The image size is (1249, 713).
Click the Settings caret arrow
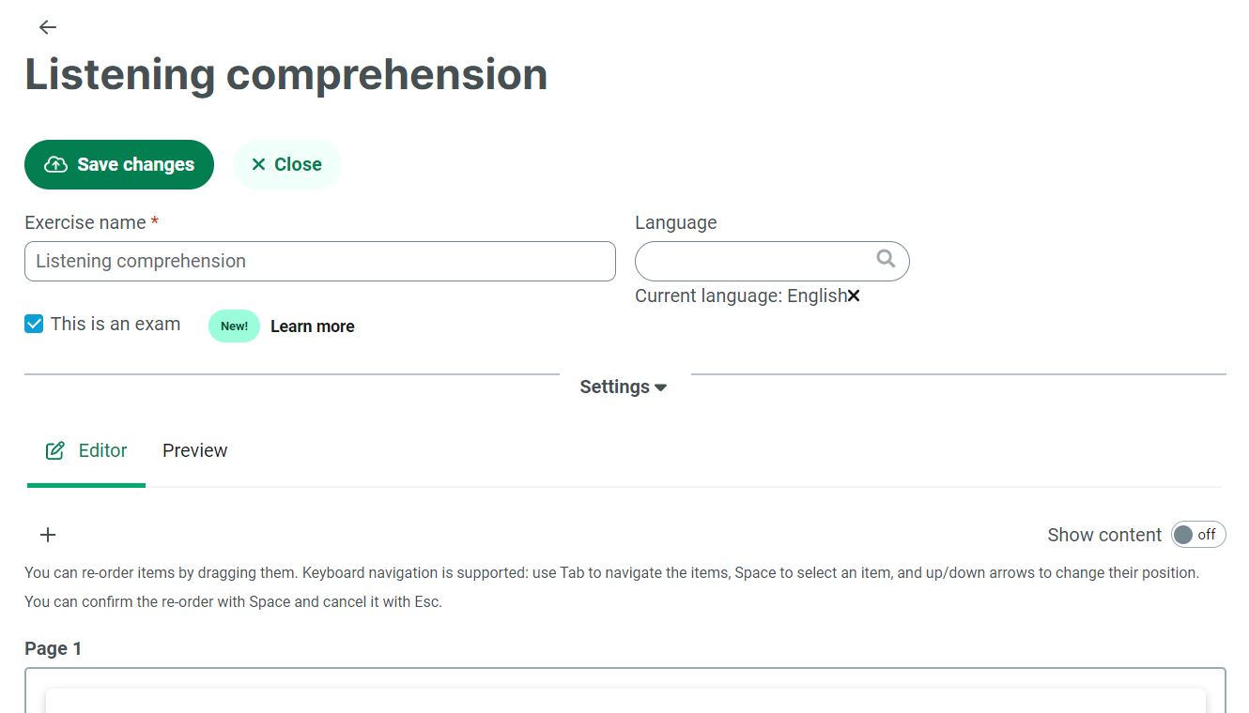[661, 388]
